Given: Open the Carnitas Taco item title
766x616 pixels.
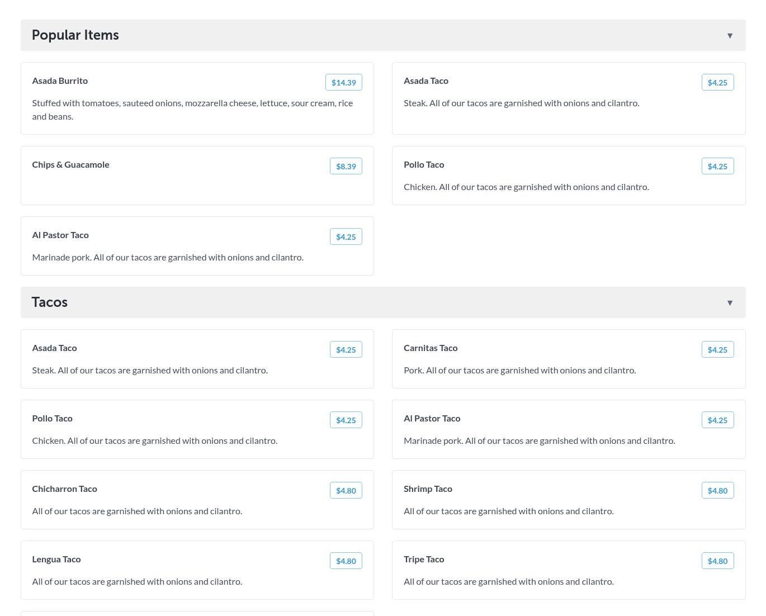Looking at the screenshot, I should pos(431,348).
